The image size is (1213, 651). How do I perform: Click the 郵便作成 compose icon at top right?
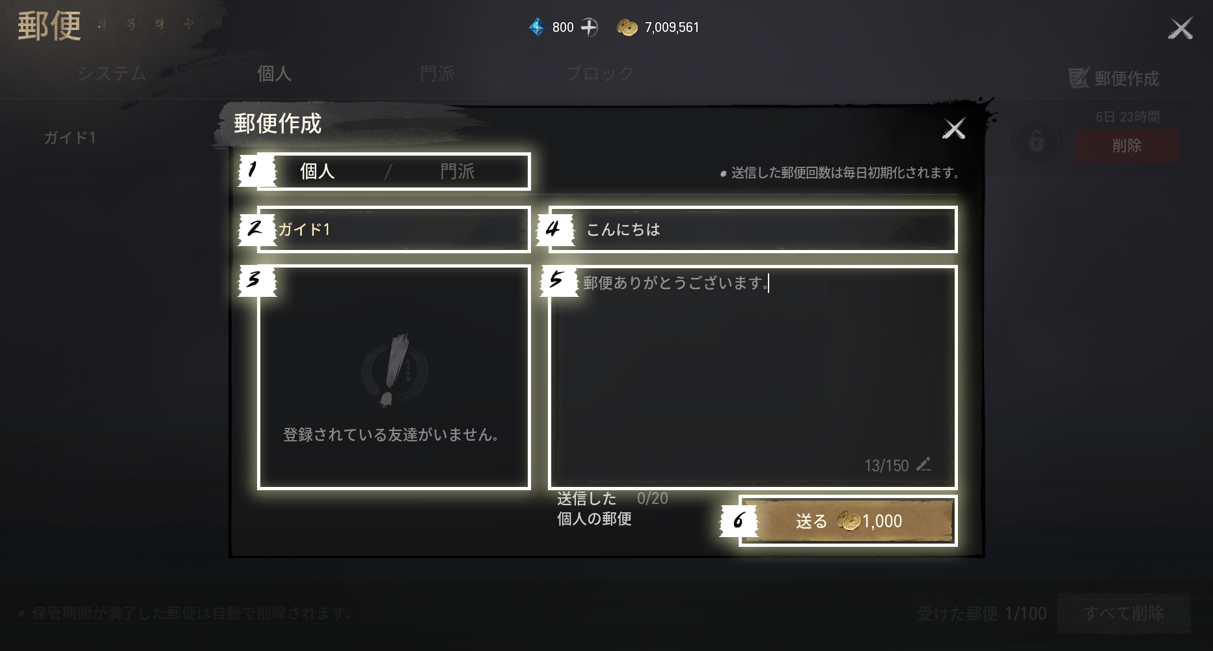pyautogui.click(x=1078, y=77)
